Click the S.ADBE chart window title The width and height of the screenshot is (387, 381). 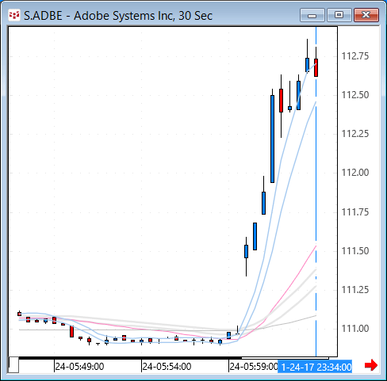118,16
